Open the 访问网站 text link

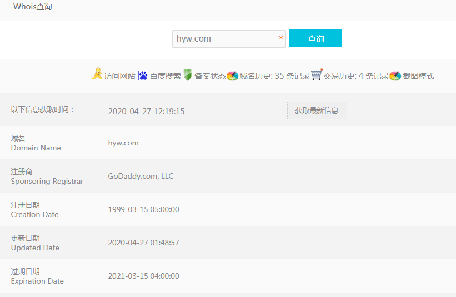pos(119,77)
